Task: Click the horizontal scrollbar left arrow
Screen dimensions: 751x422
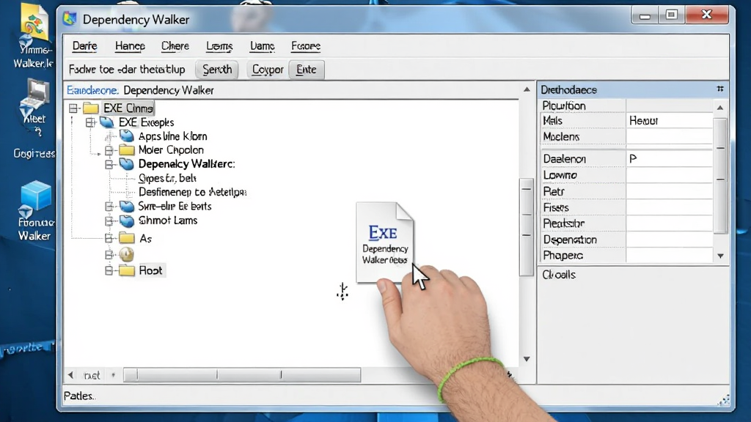Action: click(70, 375)
